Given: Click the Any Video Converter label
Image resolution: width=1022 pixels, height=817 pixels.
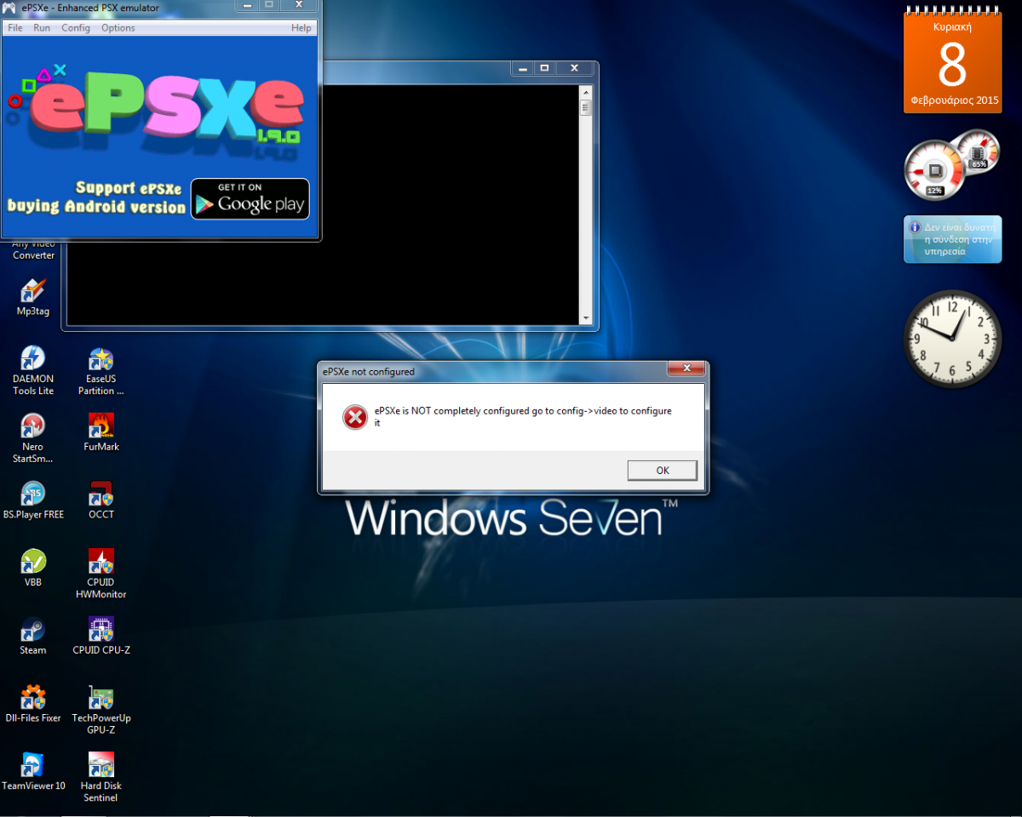Looking at the screenshot, I should click(33, 249).
